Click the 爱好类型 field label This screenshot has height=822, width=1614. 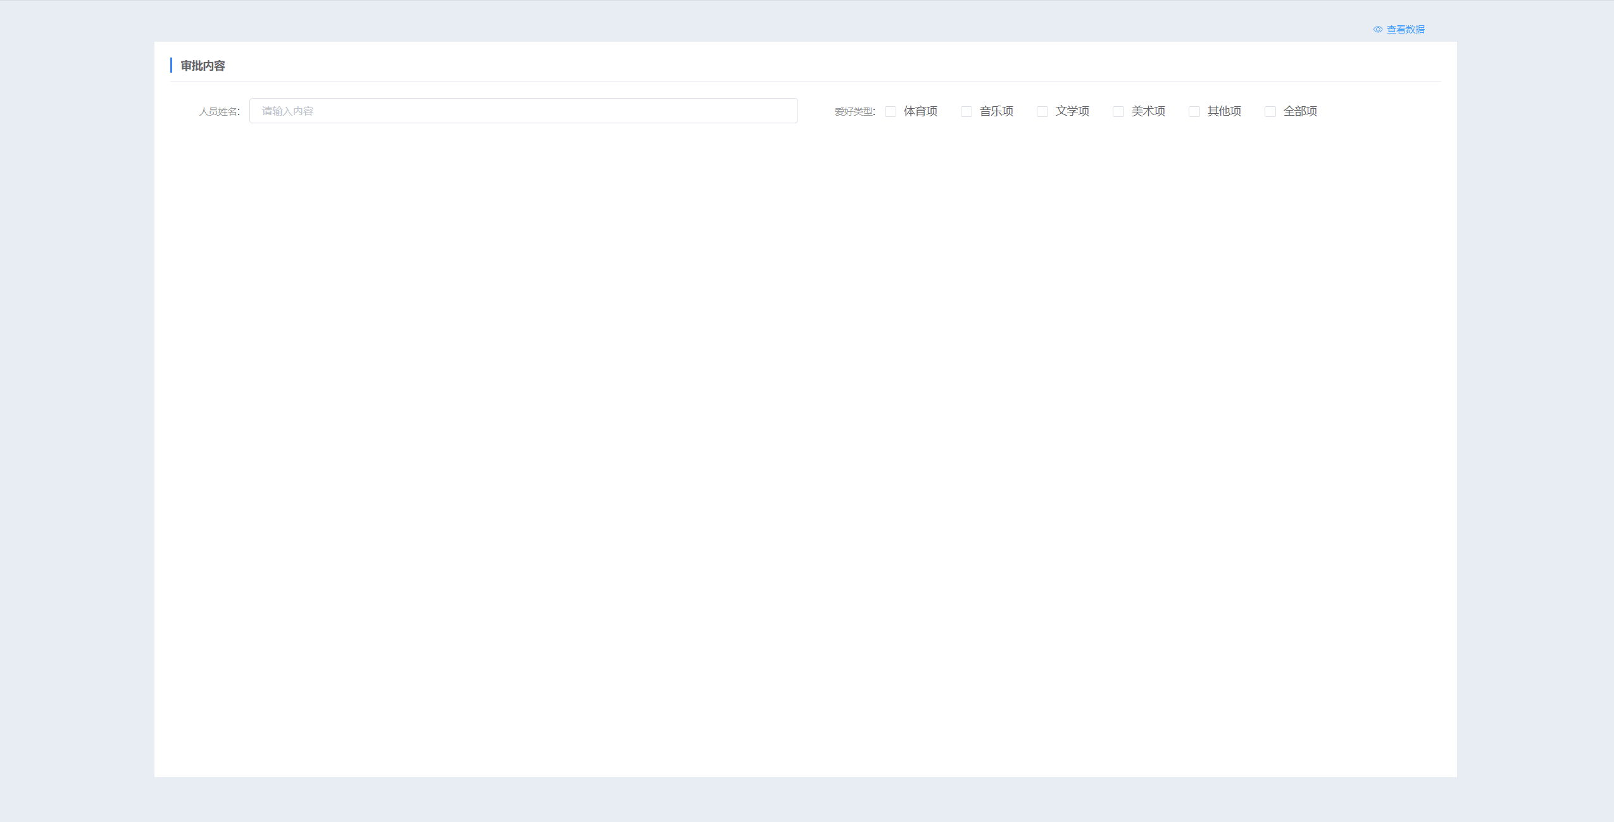tap(854, 112)
